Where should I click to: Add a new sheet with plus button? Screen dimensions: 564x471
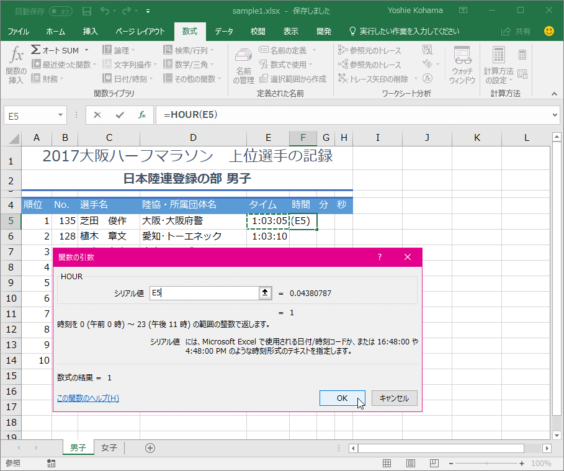(x=150, y=448)
